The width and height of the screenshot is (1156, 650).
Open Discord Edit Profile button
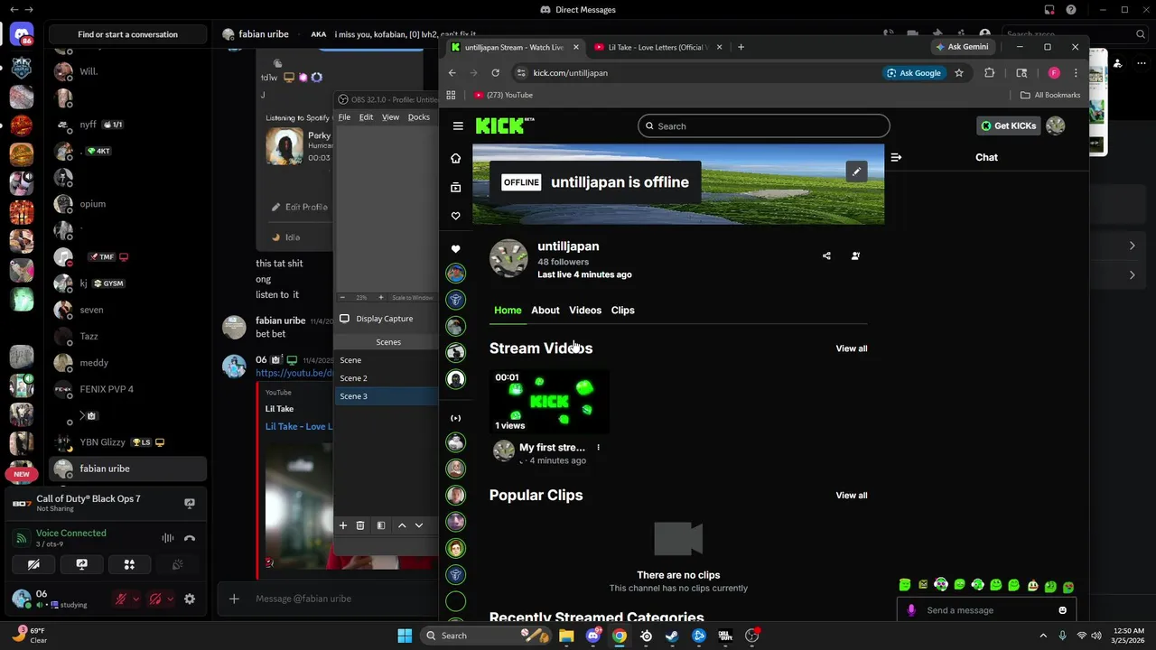coord(300,208)
